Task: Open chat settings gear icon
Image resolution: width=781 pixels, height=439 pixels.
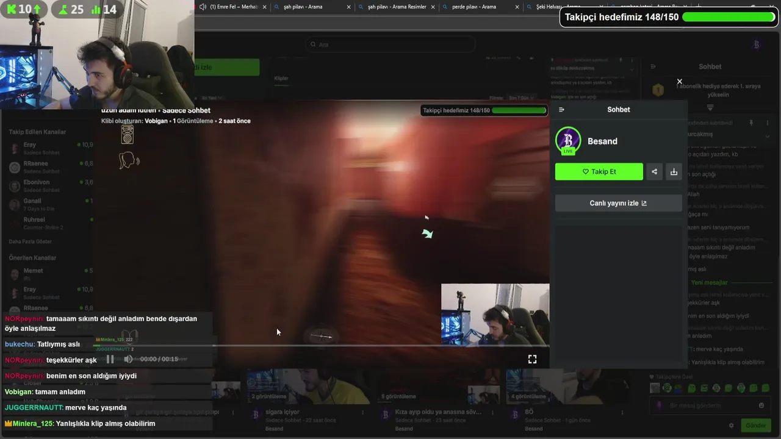Action: click(731, 426)
